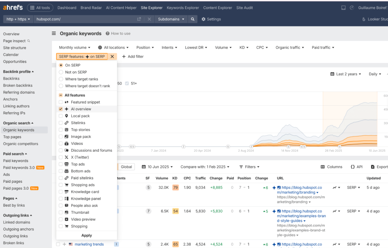Open the Position filter dropdown
The width and height of the screenshot is (388, 248).
tap(145, 47)
